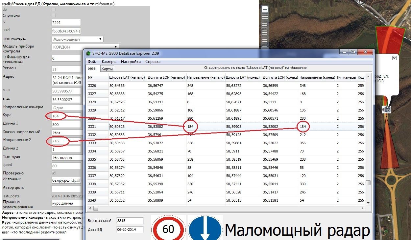Expand the 'Модель прибора контроля' dropdown
This screenshot has height=240, width=411.
click(85, 47)
